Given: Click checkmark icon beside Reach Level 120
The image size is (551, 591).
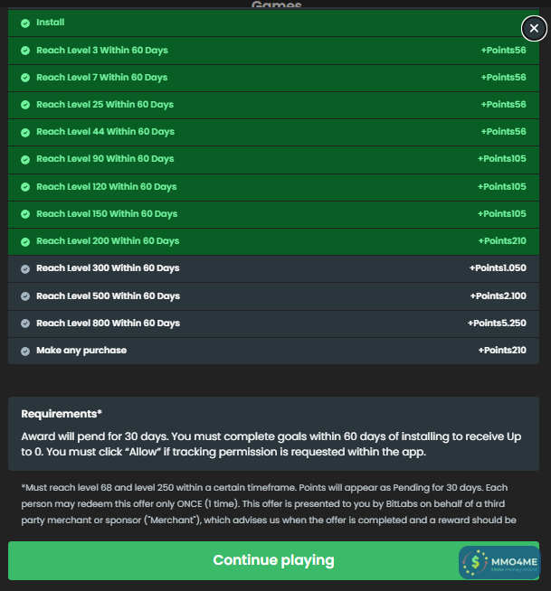Looking at the screenshot, I should [x=25, y=187].
